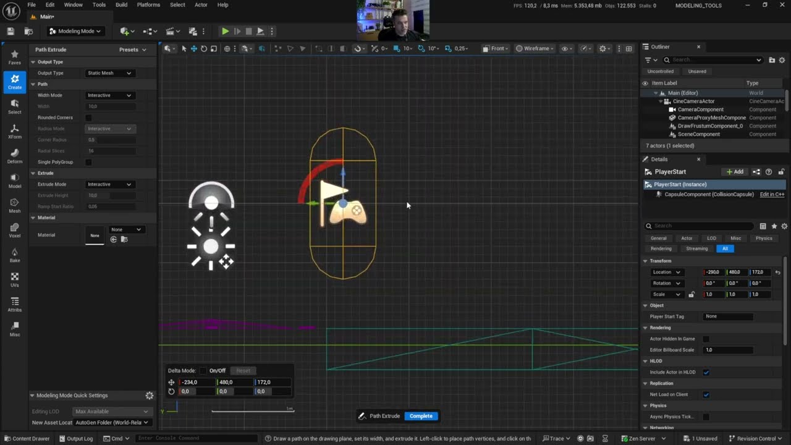Click the Blueprint/add script icon next to Add
Viewport: 791px width, 445px height.
(756, 172)
